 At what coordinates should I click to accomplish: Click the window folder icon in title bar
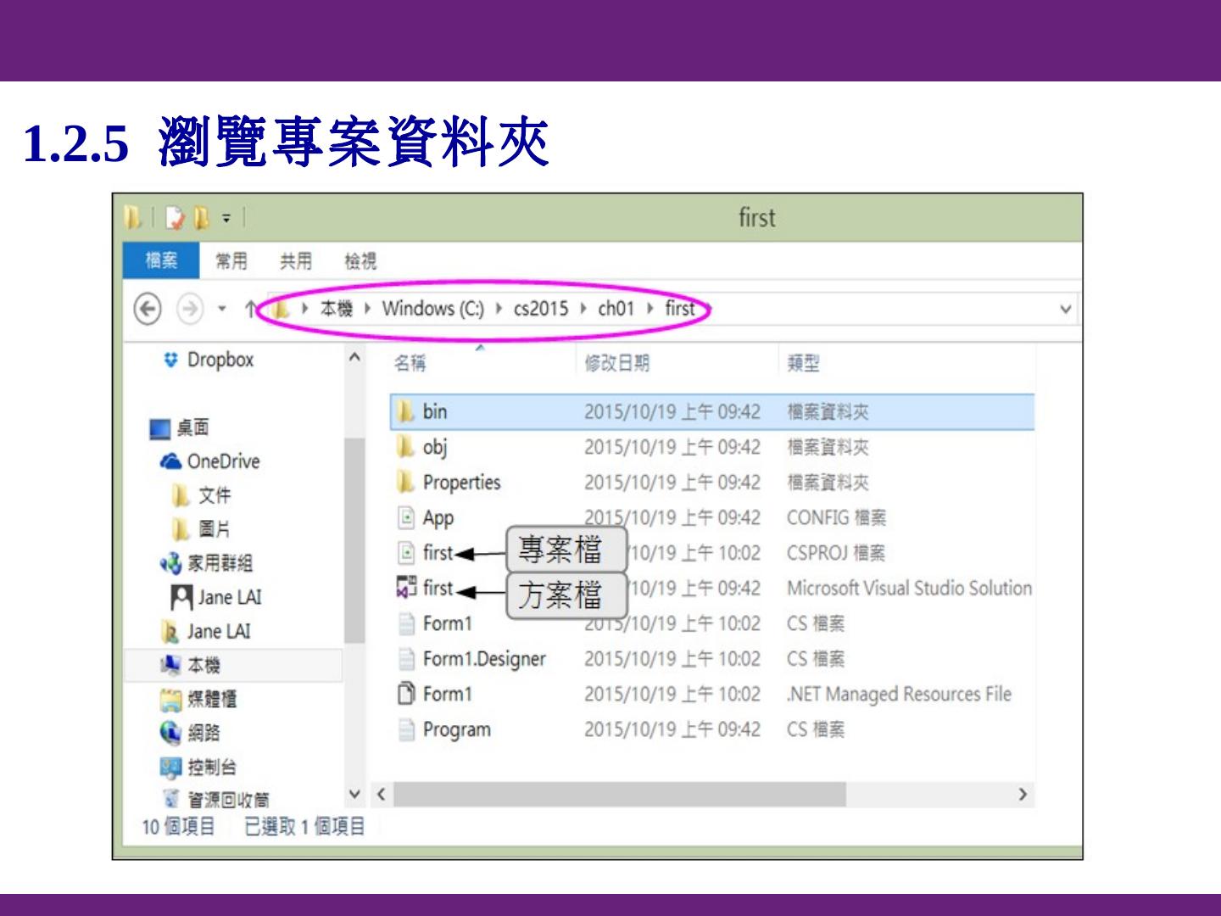pos(133,218)
